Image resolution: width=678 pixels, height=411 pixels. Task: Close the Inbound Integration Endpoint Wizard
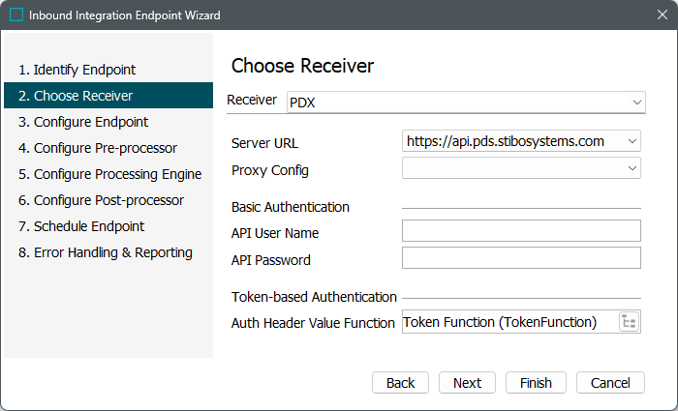(661, 15)
